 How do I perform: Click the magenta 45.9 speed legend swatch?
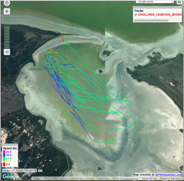click(x=4, y=152)
